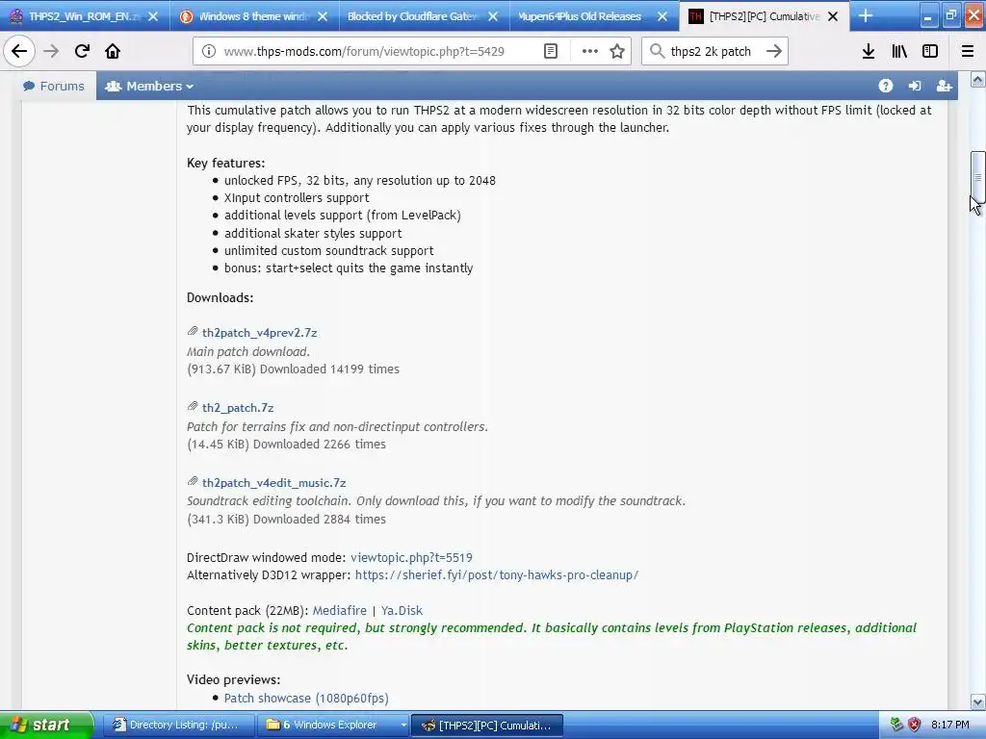986x739 pixels.
Task: Submit search with the arrow button
Action: 774,51
